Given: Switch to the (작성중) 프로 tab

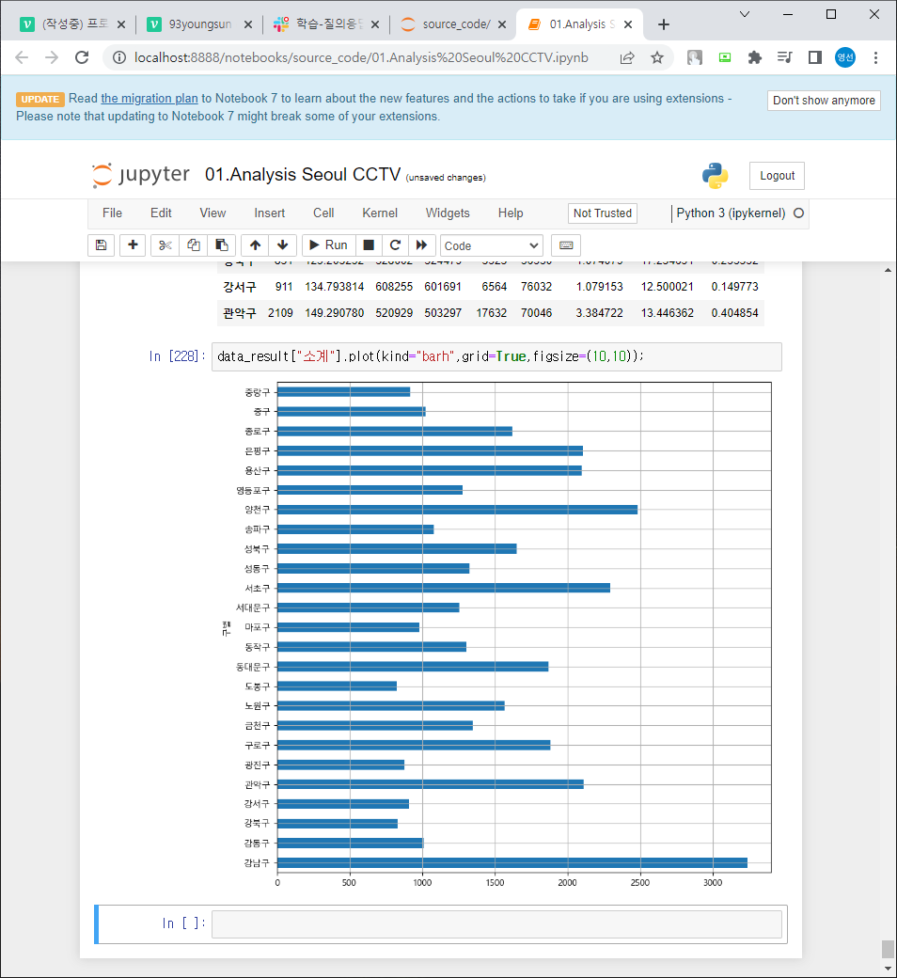Looking at the screenshot, I should 73,24.
